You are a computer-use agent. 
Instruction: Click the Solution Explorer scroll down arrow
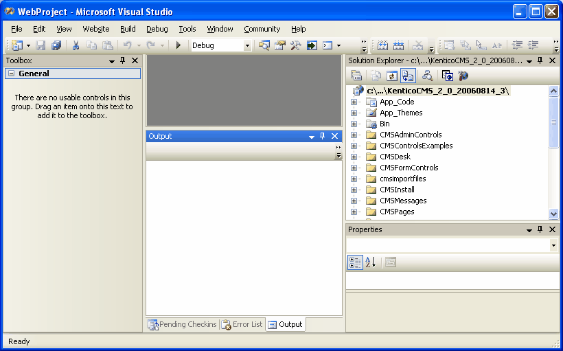click(553, 214)
